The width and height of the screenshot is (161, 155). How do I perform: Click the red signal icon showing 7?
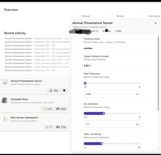[47, 127]
